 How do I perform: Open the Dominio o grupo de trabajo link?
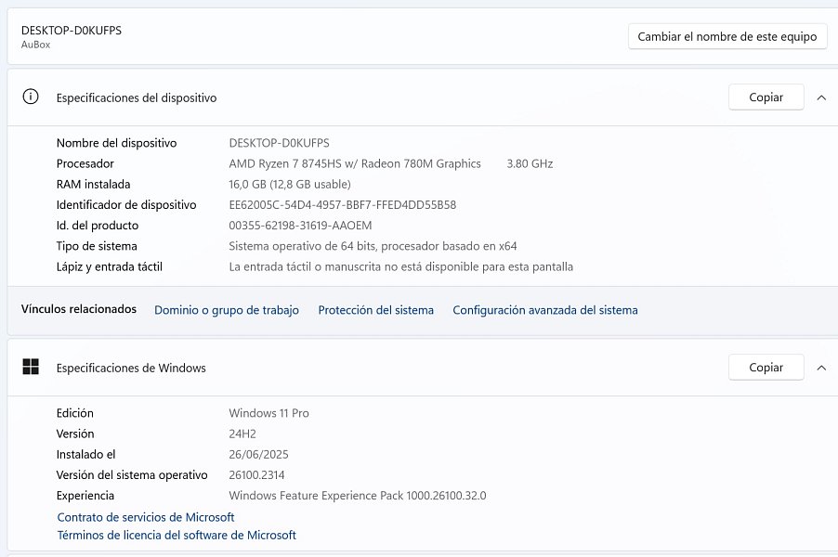click(x=227, y=310)
